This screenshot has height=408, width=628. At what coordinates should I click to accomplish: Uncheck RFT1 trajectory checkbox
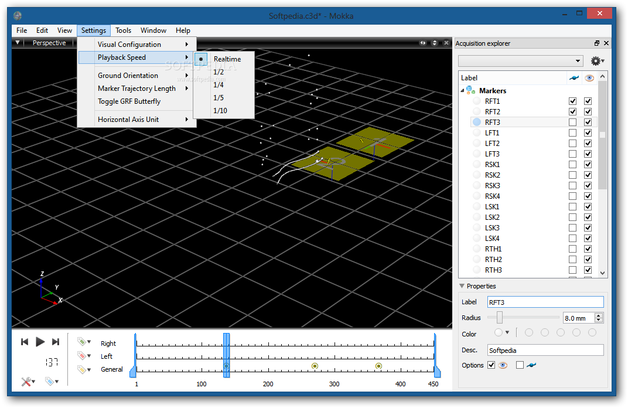pos(573,101)
